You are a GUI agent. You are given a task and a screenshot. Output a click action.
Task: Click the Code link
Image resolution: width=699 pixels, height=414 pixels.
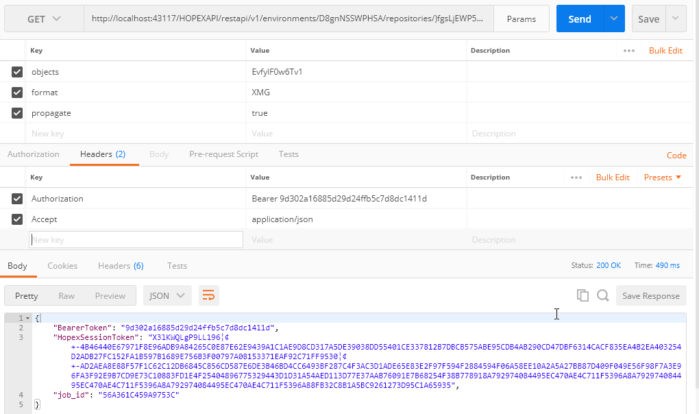(x=676, y=155)
